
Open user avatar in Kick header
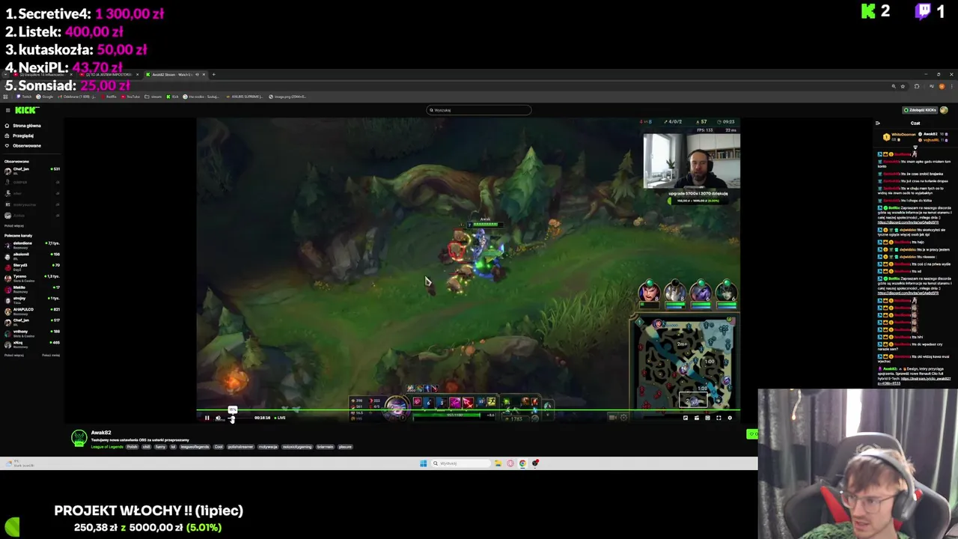[944, 110]
